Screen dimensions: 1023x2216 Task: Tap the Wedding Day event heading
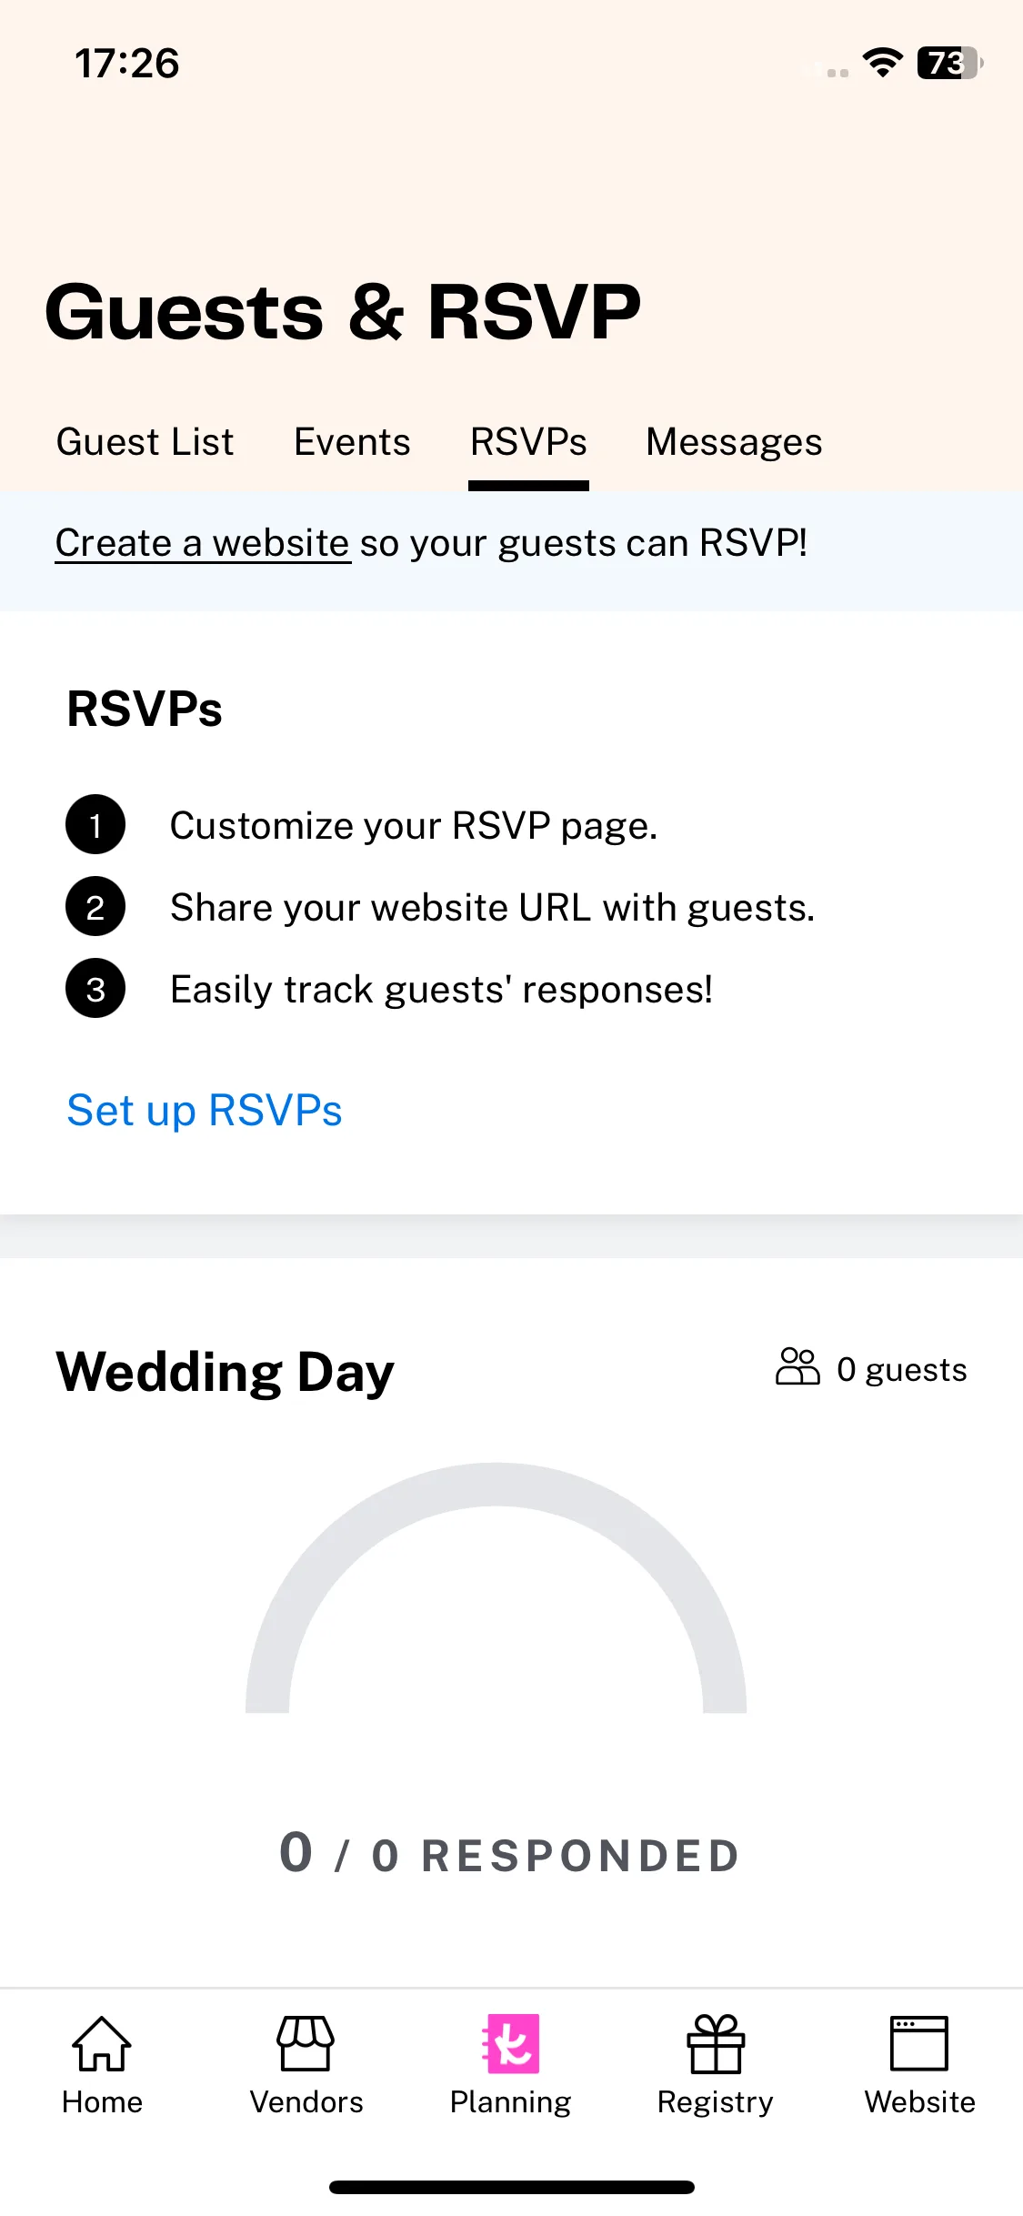[x=226, y=1372]
